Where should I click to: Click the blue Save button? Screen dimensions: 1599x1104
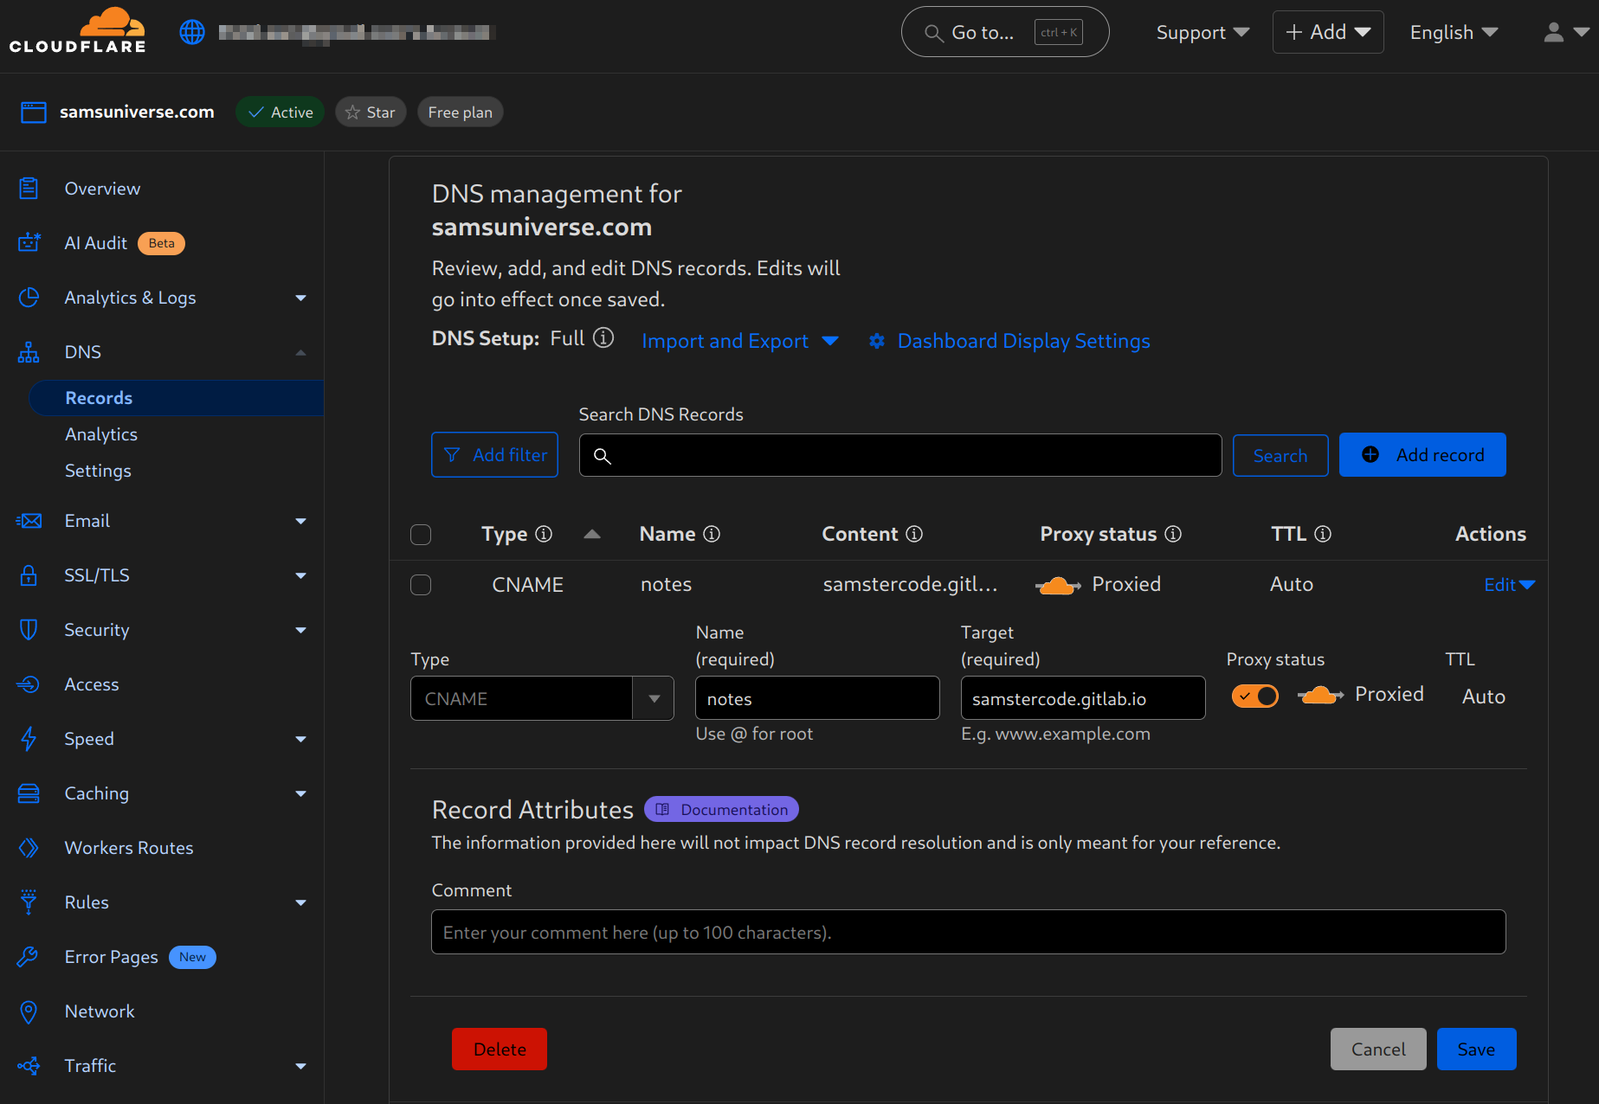point(1475,1049)
